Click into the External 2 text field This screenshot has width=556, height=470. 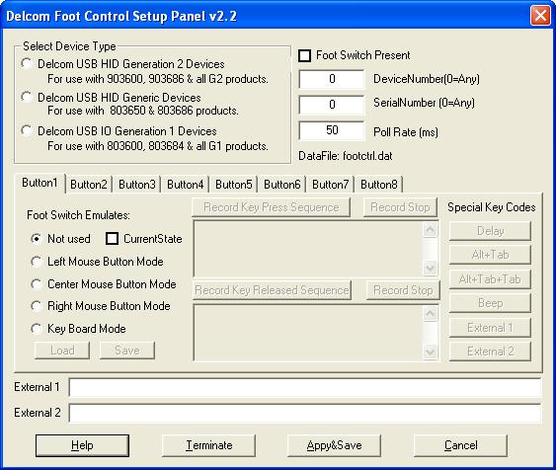[305, 414]
